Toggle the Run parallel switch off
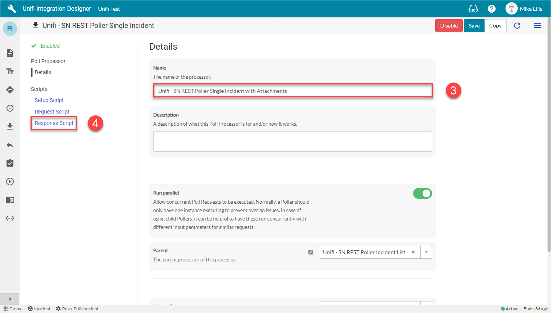This screenshot has width=551, height=313. [x=422, y=193]
